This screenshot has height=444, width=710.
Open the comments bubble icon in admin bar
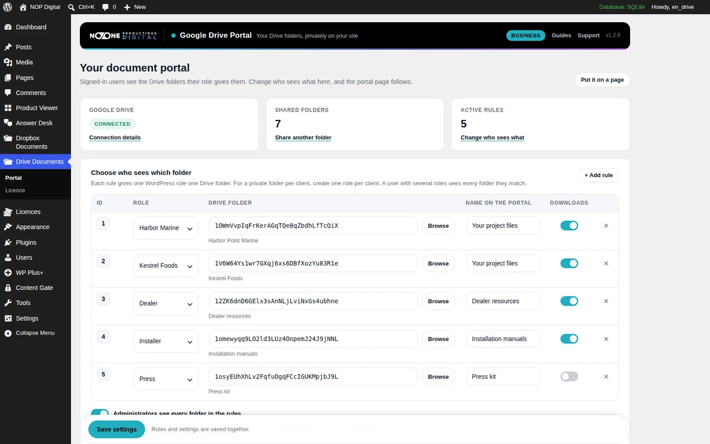[x=105, y=7]
